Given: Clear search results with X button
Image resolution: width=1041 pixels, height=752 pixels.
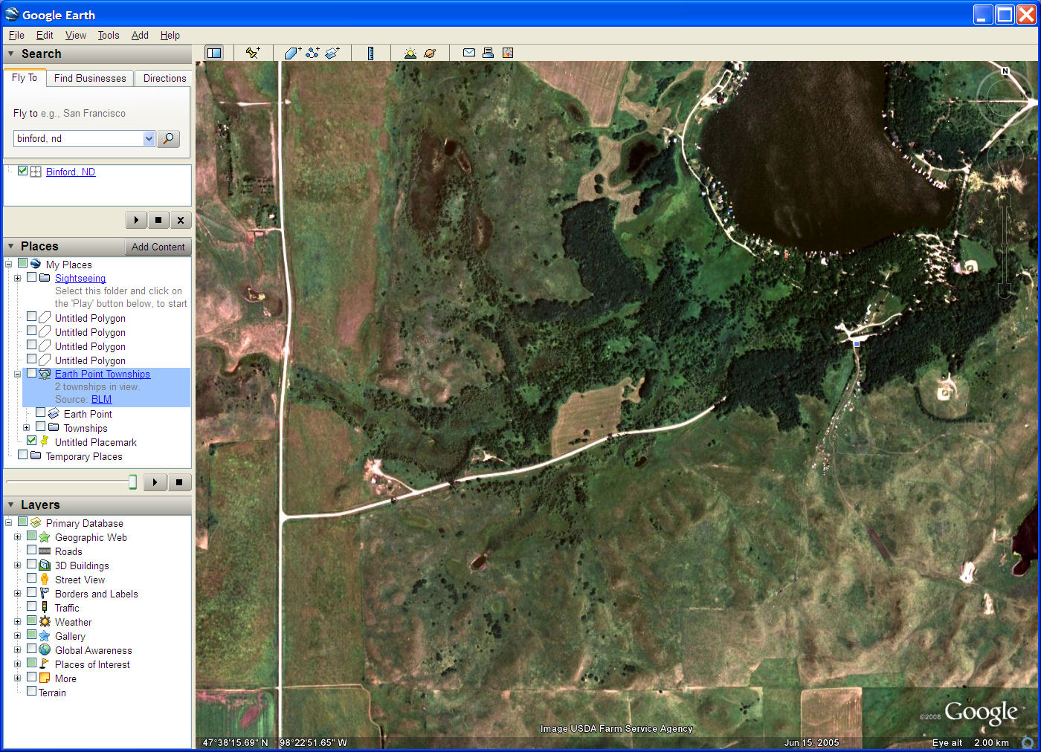Looking at the screenshot, I should click(x=181, y=220).
